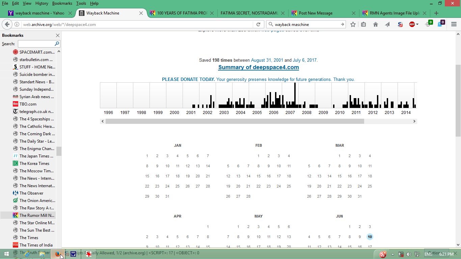Open the History menu

point(42,3)
